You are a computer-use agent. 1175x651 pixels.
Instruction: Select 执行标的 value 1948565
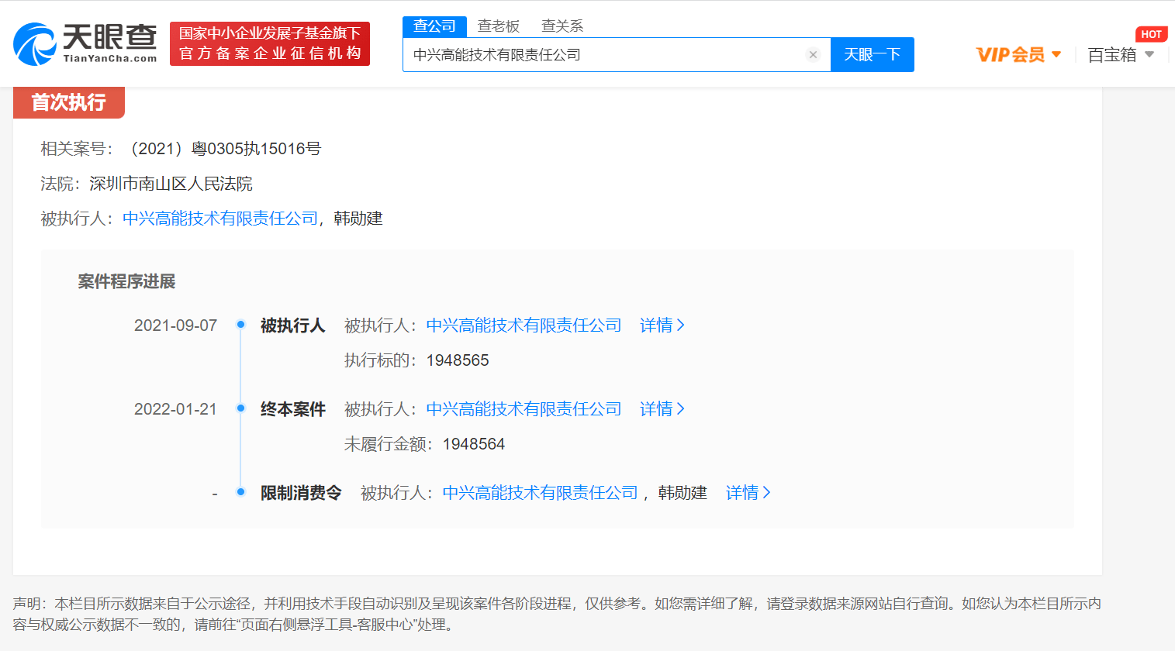[x=458, y=360]
